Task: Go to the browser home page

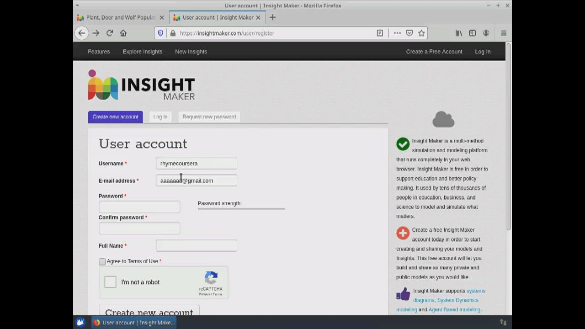Action: pos(123,33)
